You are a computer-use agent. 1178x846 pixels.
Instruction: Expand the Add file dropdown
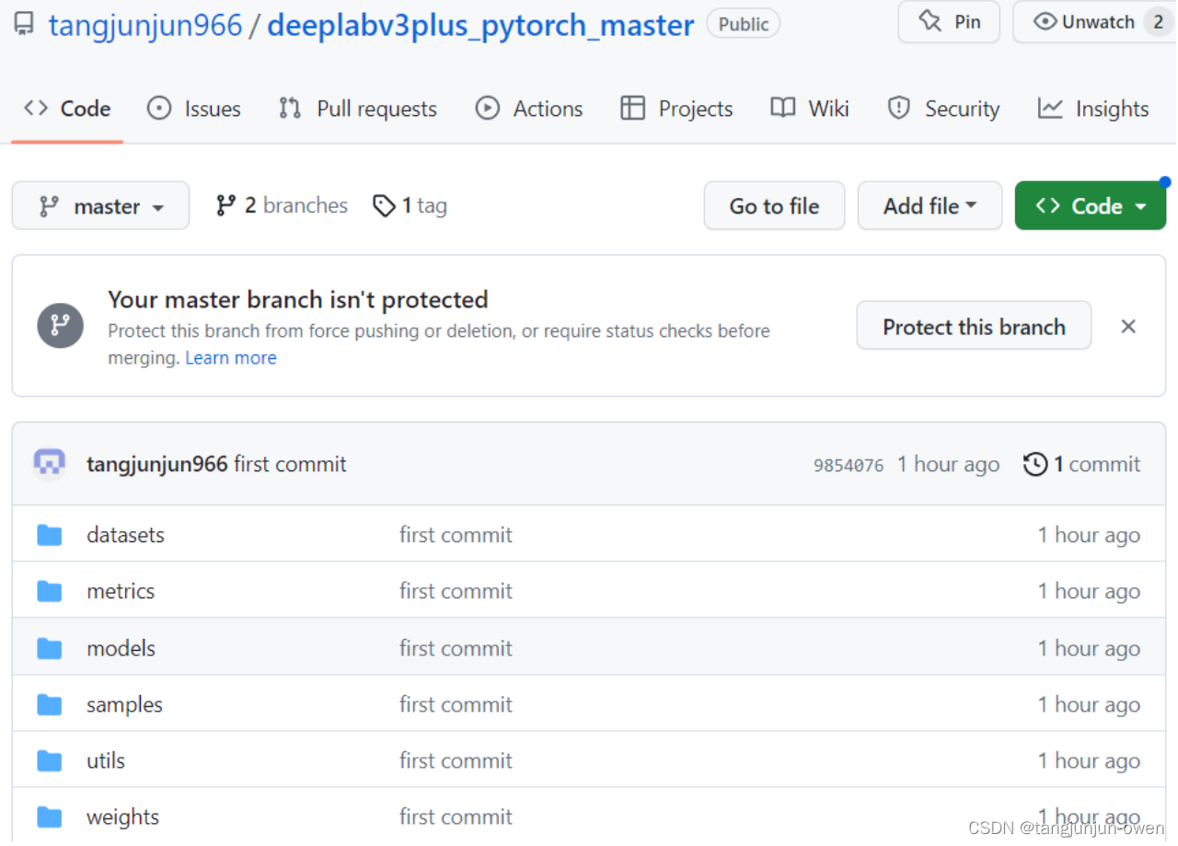pyautogui.click(x=930, y=206)
